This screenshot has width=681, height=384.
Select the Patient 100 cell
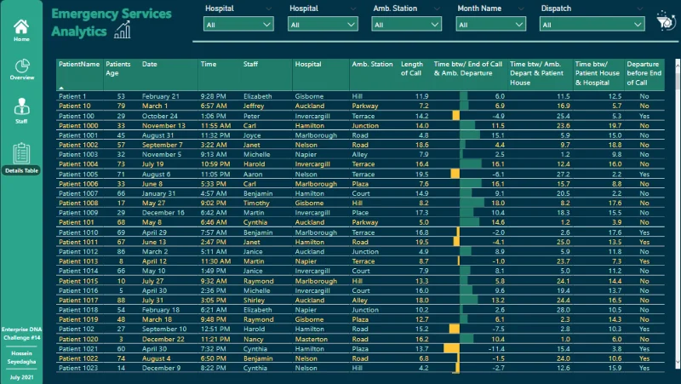77,116
